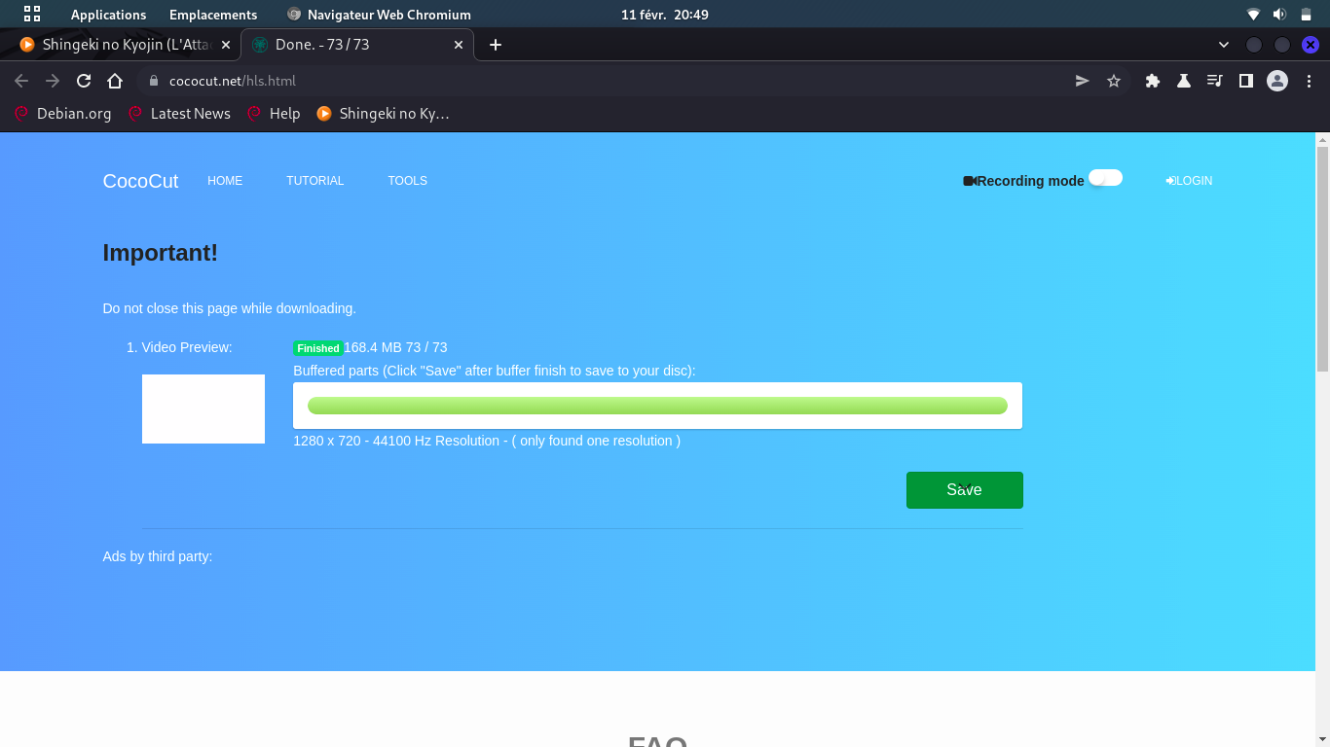
Task: Click the Wi-Fi network icon
Action: pyautogui.click(x=1254, y=15)
